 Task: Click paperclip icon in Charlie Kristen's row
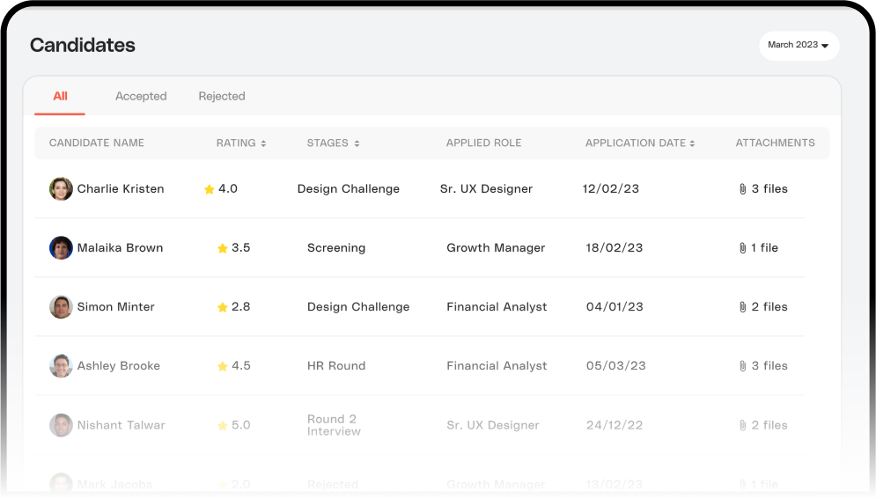743,189
